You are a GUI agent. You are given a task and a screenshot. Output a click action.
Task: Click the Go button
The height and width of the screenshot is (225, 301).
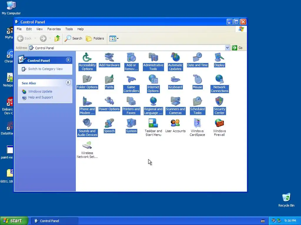pyautogui.click(x=237, y=48)
